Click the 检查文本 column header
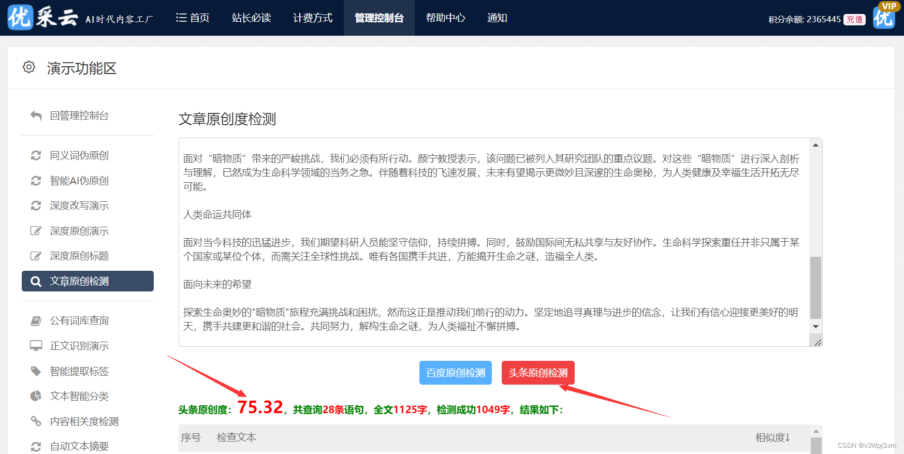Viewport: 904px width, 454px height. (237, 437)
